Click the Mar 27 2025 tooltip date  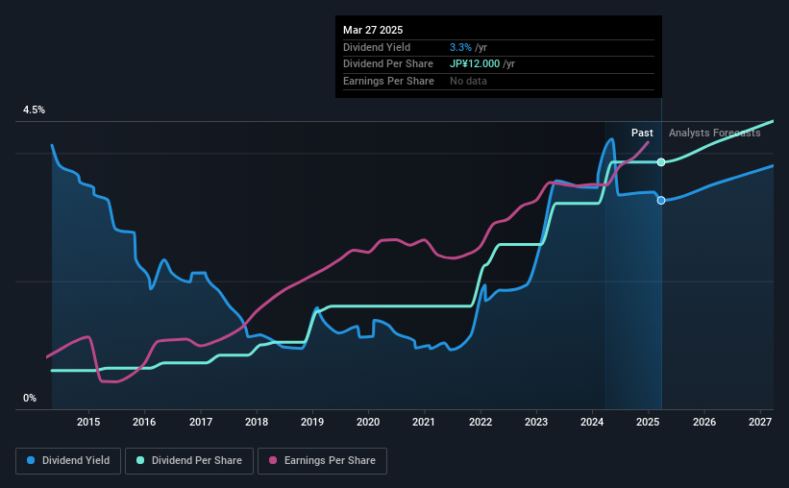point(373,30)
